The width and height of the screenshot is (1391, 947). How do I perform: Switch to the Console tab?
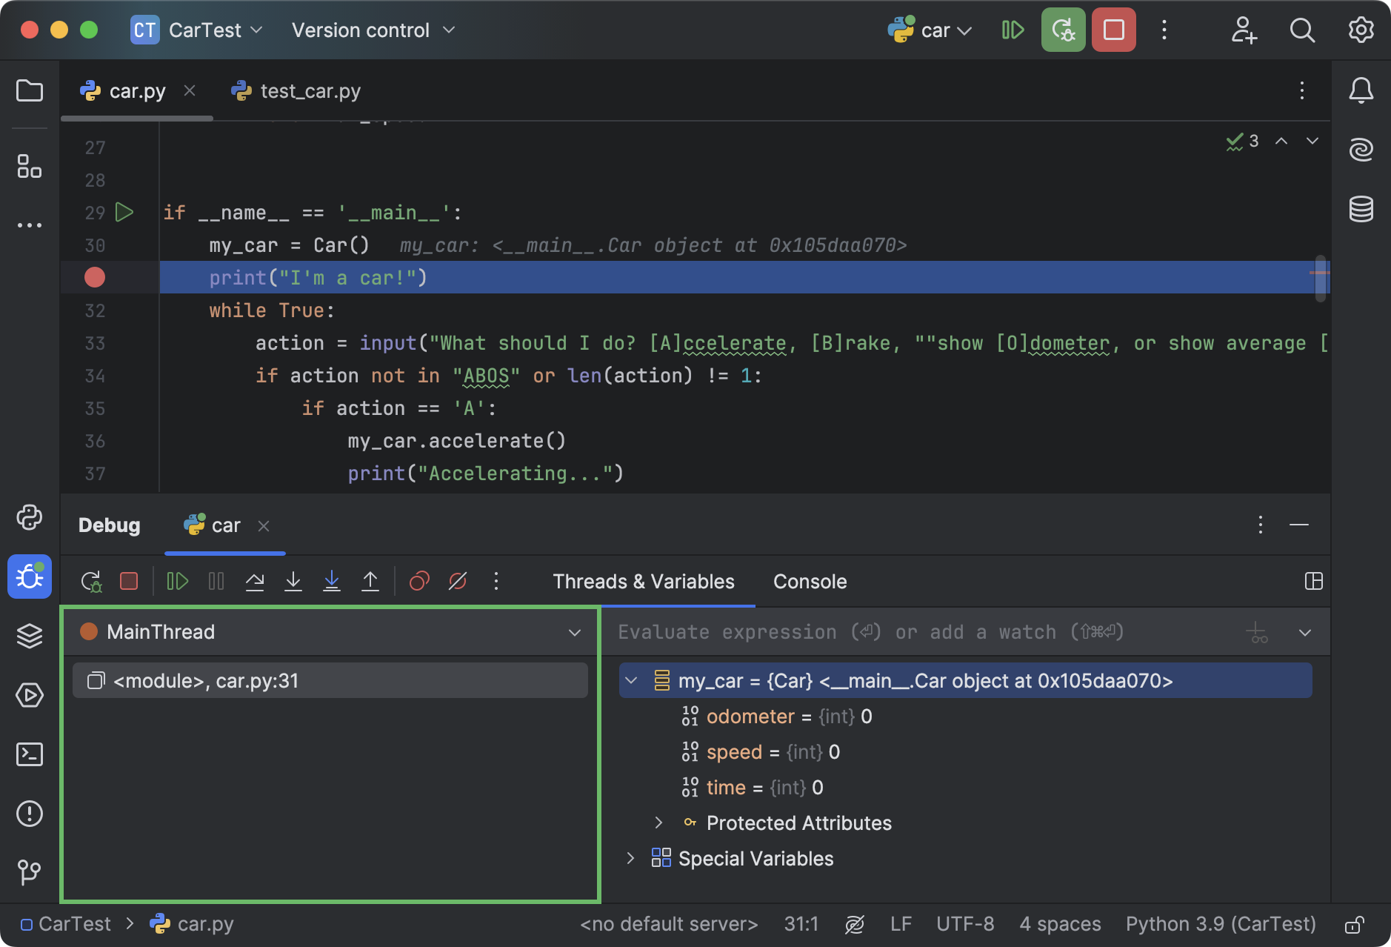click(x=810, y=581)
